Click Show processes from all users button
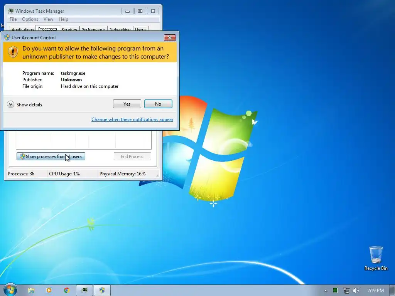Screen dimensions: 395x296 51,156
